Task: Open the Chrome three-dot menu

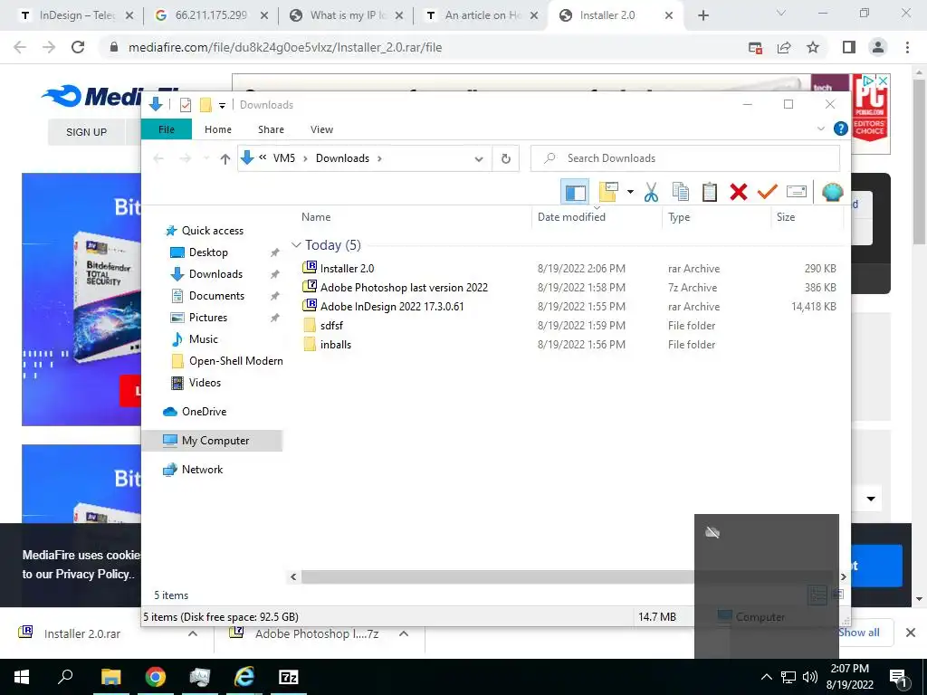Action: pos(907,47)
